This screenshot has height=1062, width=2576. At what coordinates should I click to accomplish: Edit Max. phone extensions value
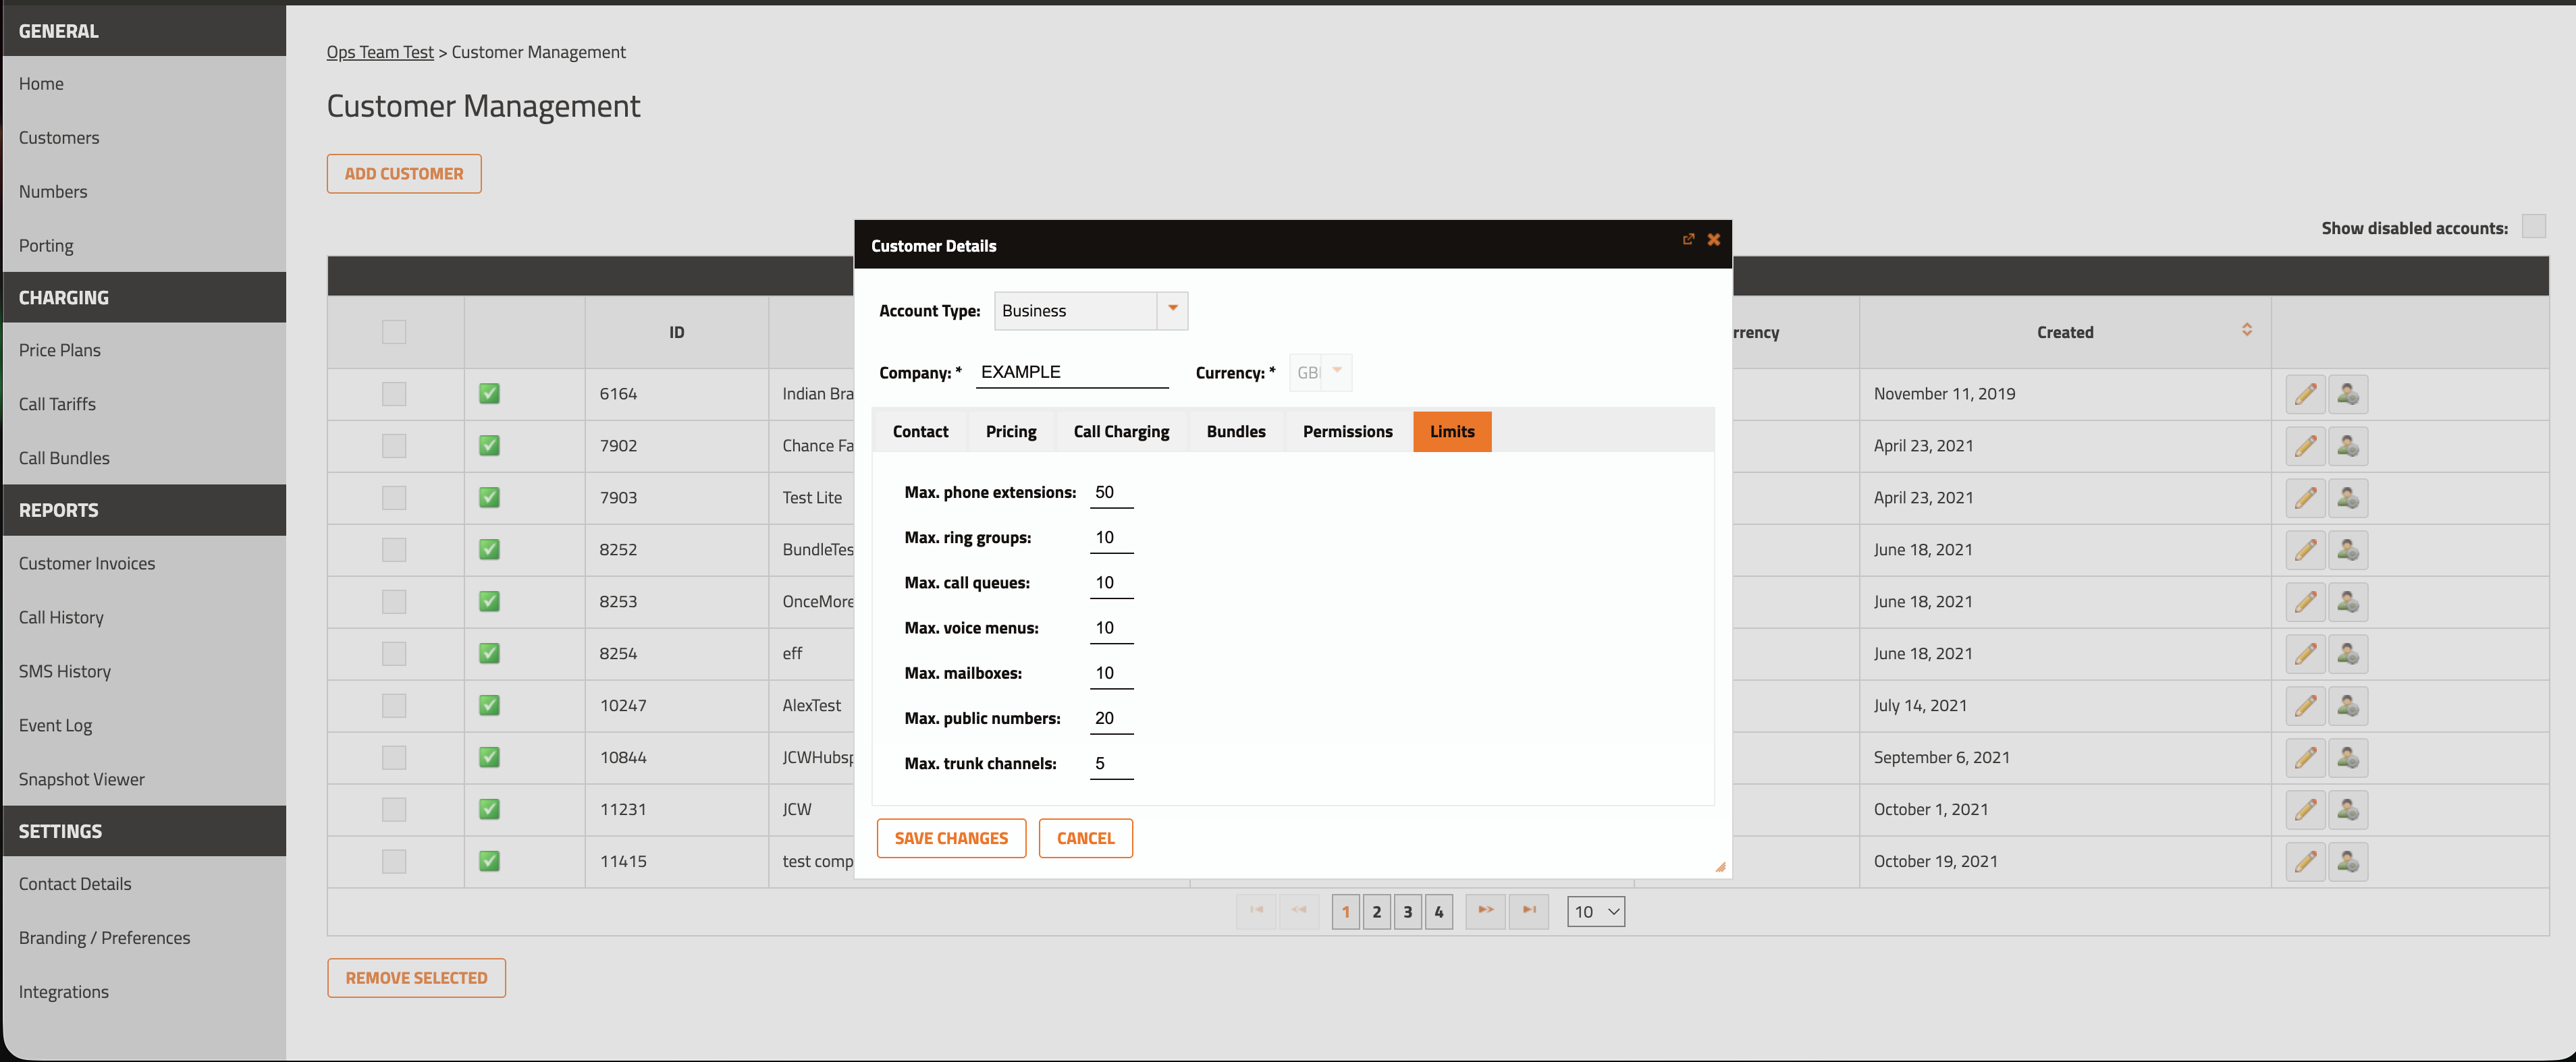pos(1111,493)
